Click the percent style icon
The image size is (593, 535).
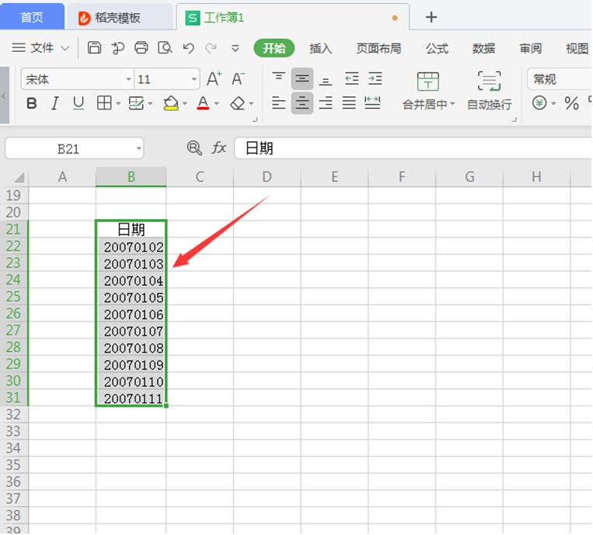click(571, 102)
